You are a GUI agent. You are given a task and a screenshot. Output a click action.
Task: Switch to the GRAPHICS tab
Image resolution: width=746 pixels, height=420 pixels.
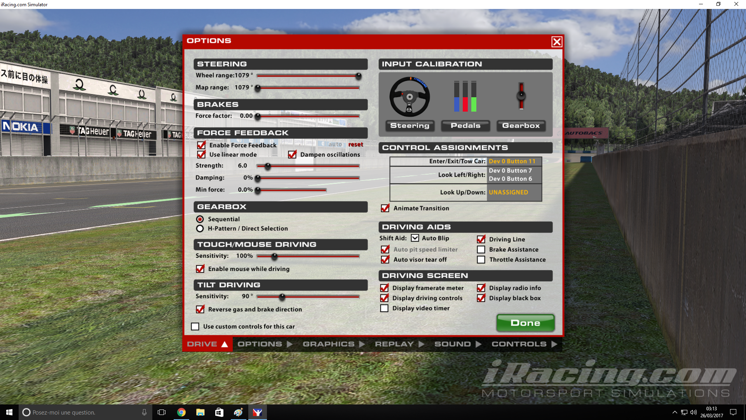click(x=333, y=344)
